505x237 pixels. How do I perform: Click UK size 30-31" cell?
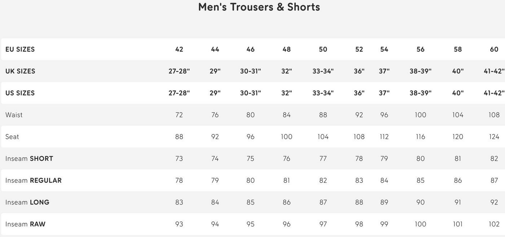(x=251, y=71)
